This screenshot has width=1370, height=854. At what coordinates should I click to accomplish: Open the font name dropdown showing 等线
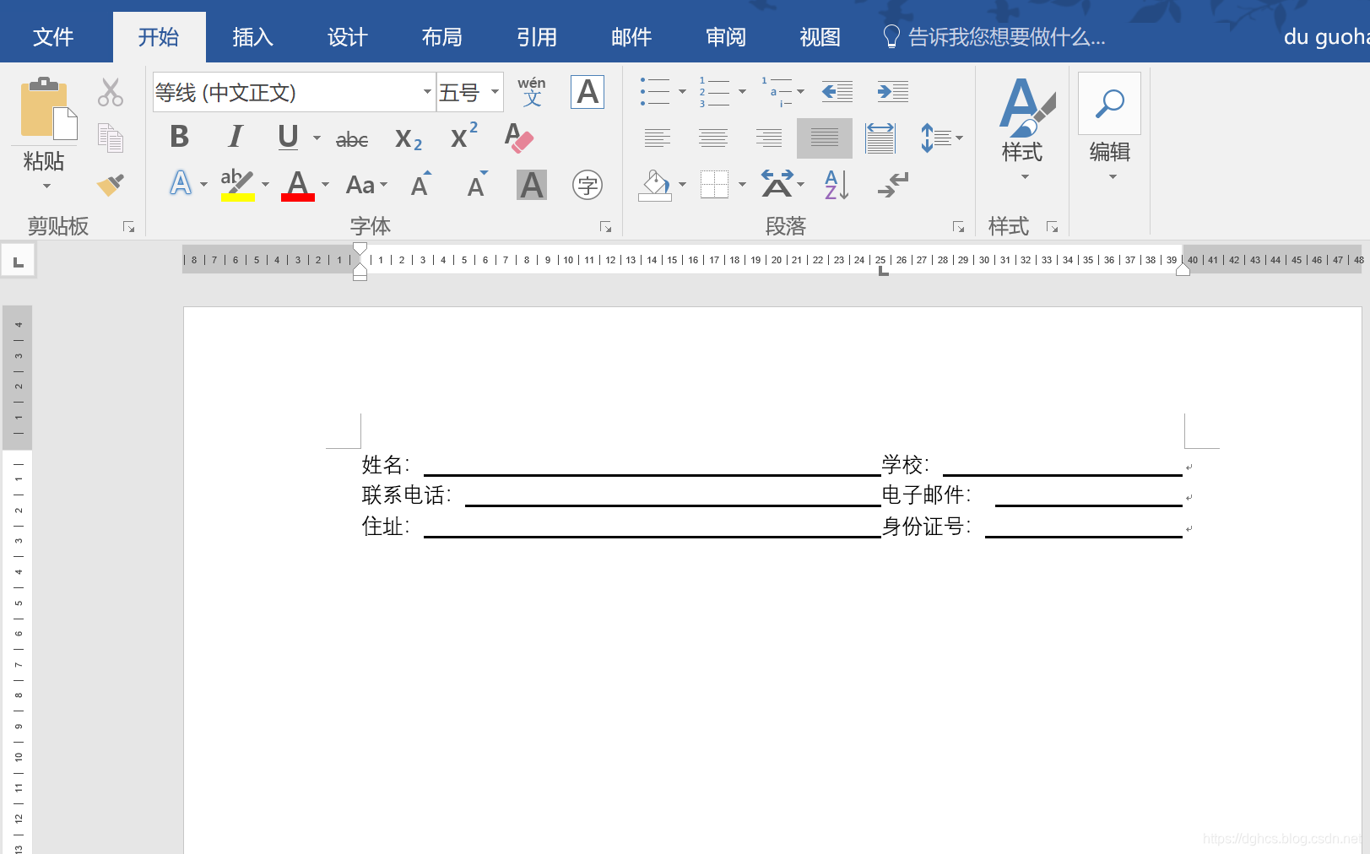coord(426,91)
